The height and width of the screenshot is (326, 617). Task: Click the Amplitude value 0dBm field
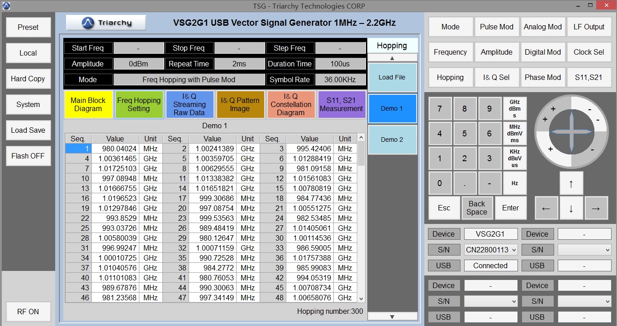pos(138,64)
